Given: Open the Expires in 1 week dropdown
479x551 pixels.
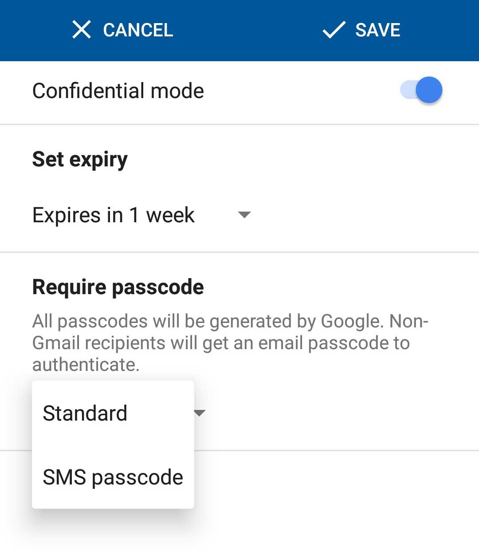Looking at the screenshot, I should (114, 215).
